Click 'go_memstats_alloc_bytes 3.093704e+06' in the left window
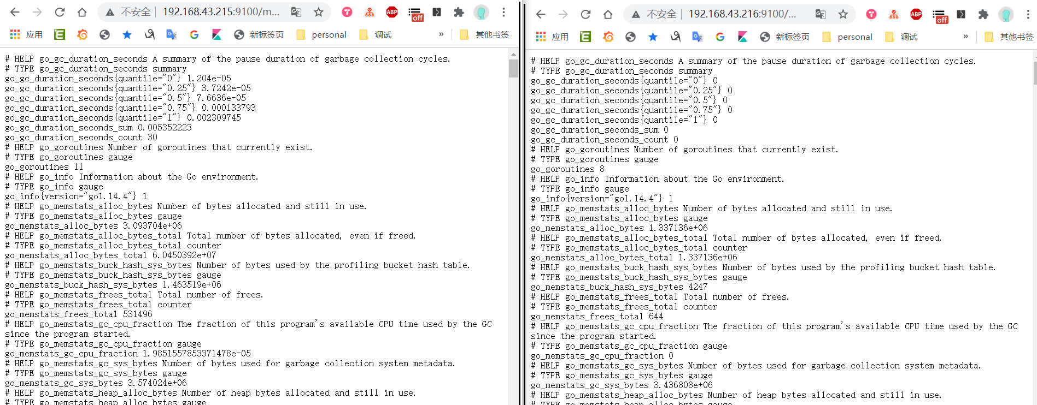1037x405 pixels. [x=93, y=226]
